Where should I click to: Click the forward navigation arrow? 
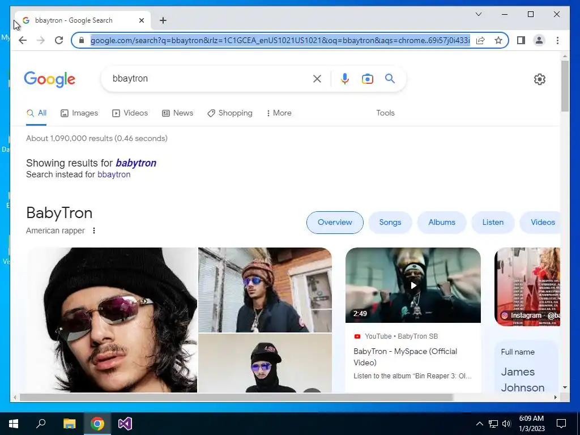click(41, 40)
